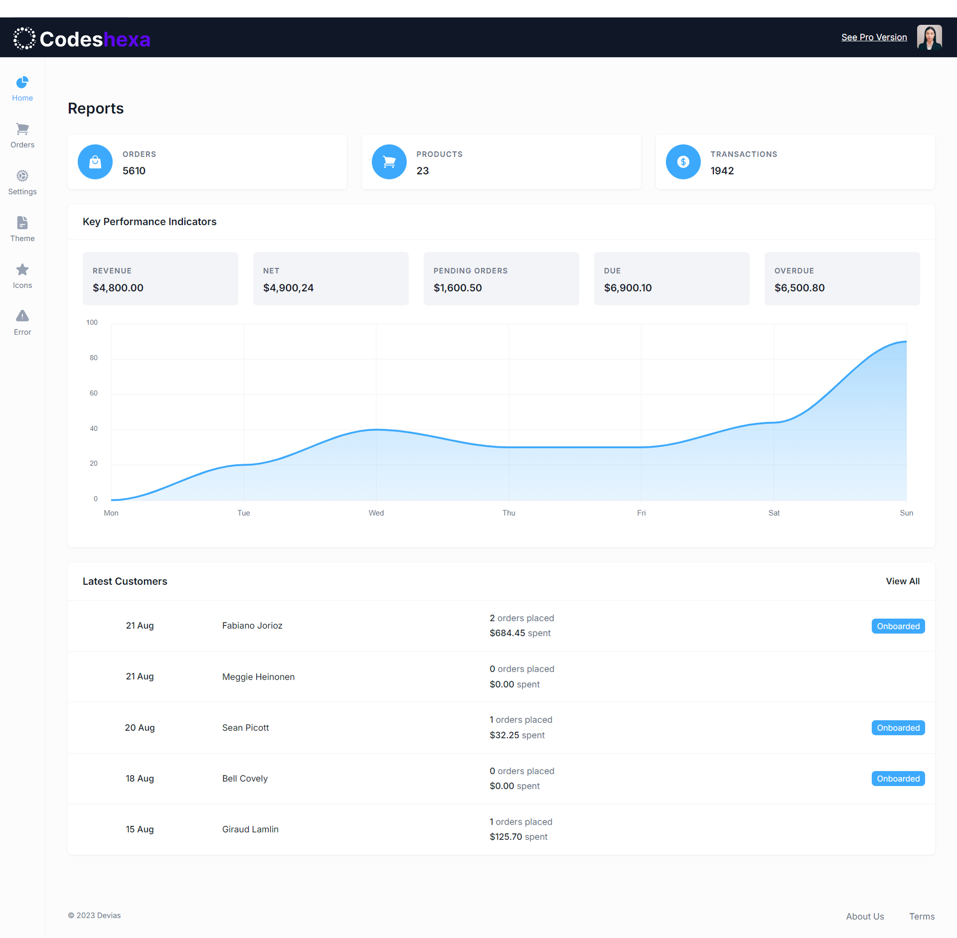Open the About Us footer link
Image resolution: width=957 pixels, height=938 pixels.
coord(865,916)
